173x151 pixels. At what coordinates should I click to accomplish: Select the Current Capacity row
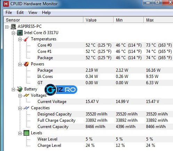click(x=105, y=127)
